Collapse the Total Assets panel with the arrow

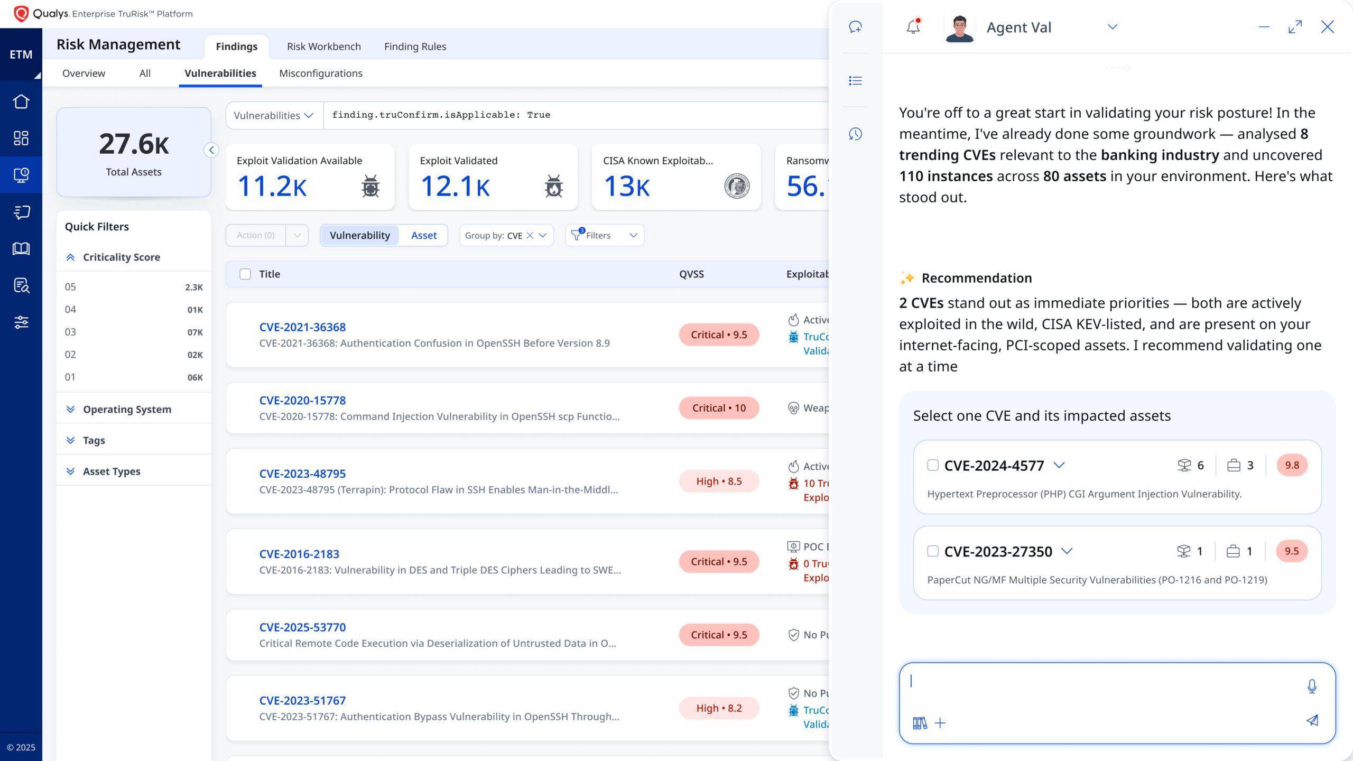[211, 150]
